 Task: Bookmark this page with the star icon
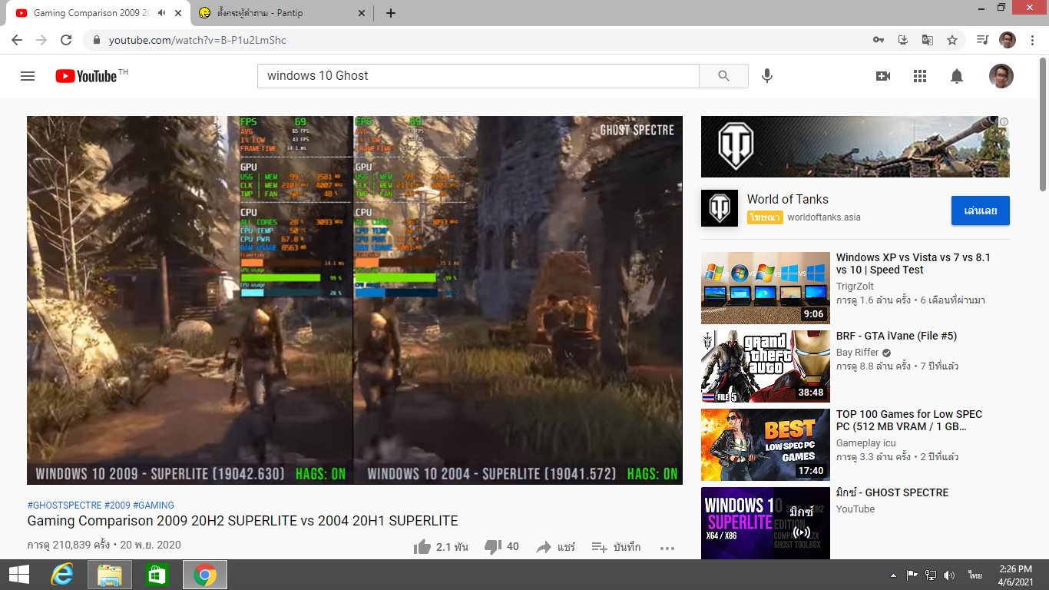[x=952, y=40]
